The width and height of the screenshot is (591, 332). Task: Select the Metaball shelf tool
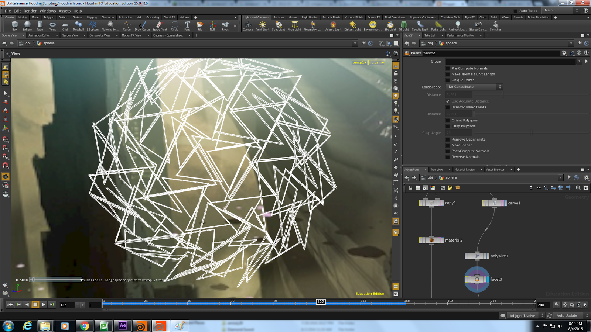[x=78, y=25]
